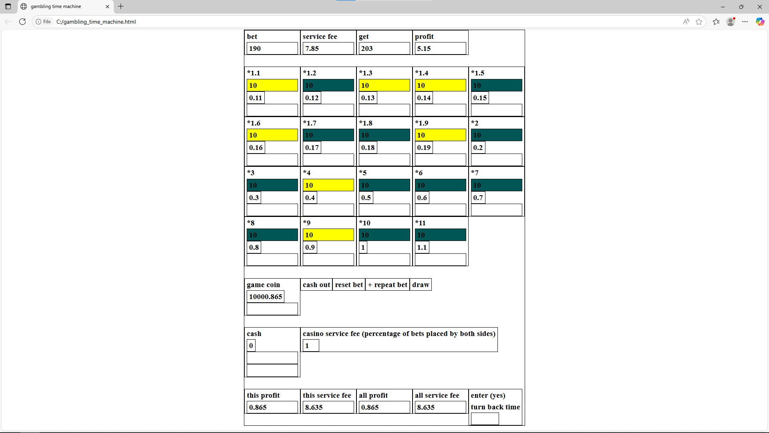Open the browser profile avatar

click(731, 22)
